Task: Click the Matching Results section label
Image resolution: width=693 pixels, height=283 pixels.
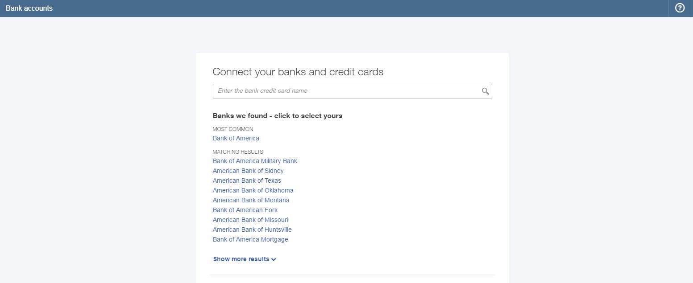Action: [x=237, y=152]
